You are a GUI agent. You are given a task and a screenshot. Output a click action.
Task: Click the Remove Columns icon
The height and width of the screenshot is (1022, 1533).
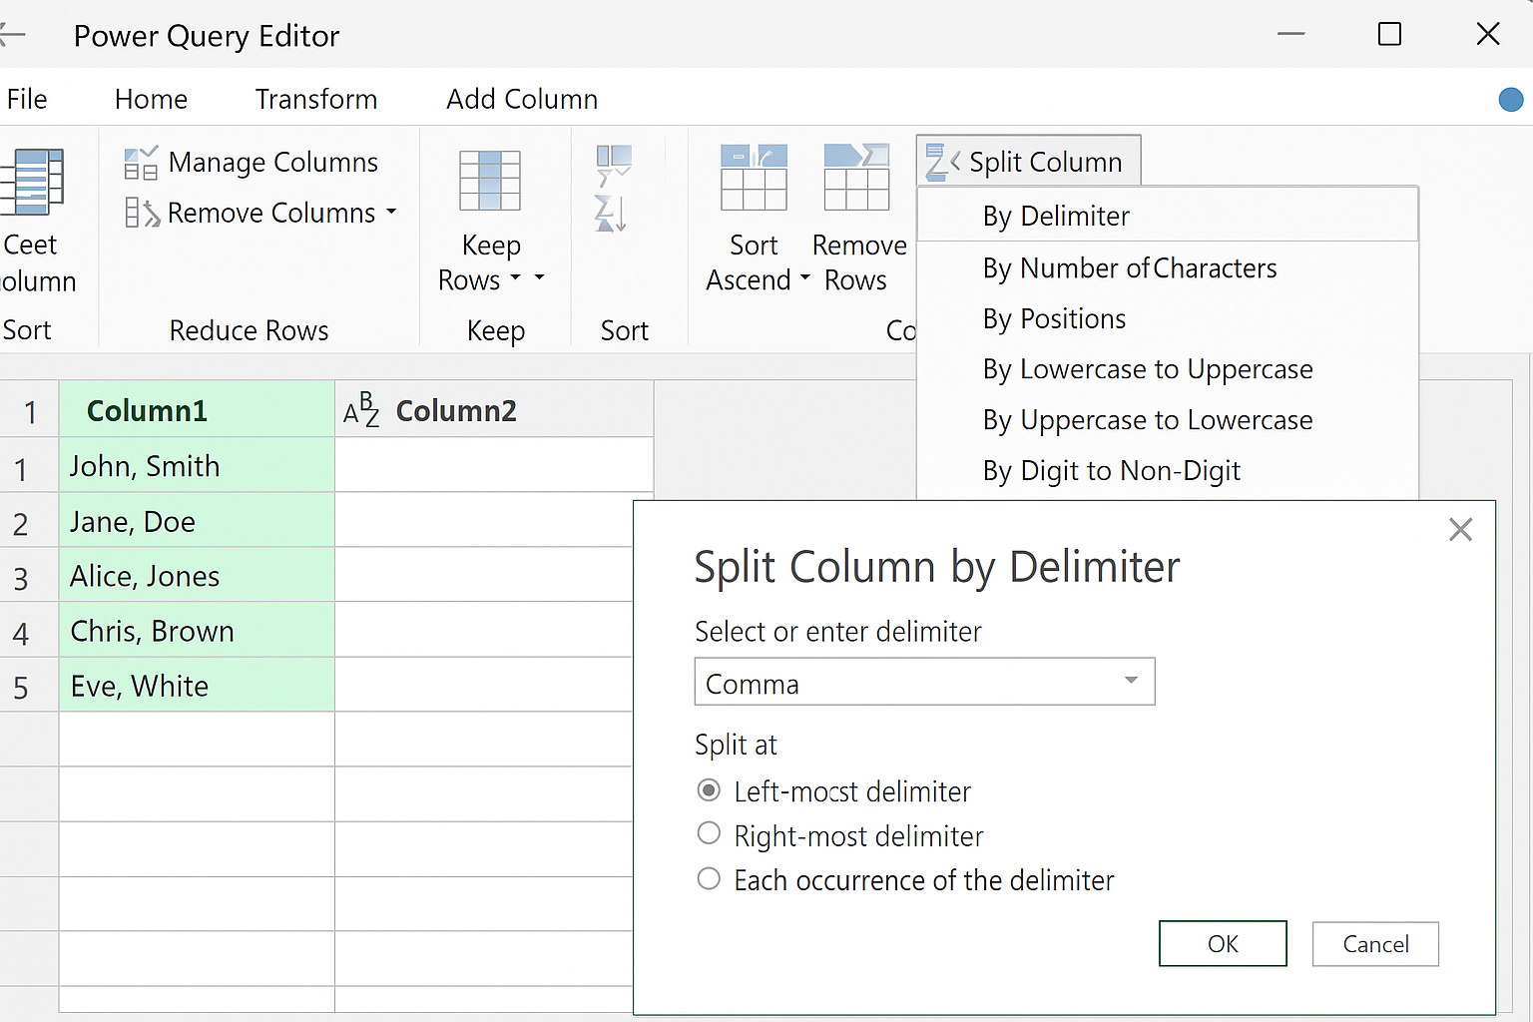coord(142,213)
